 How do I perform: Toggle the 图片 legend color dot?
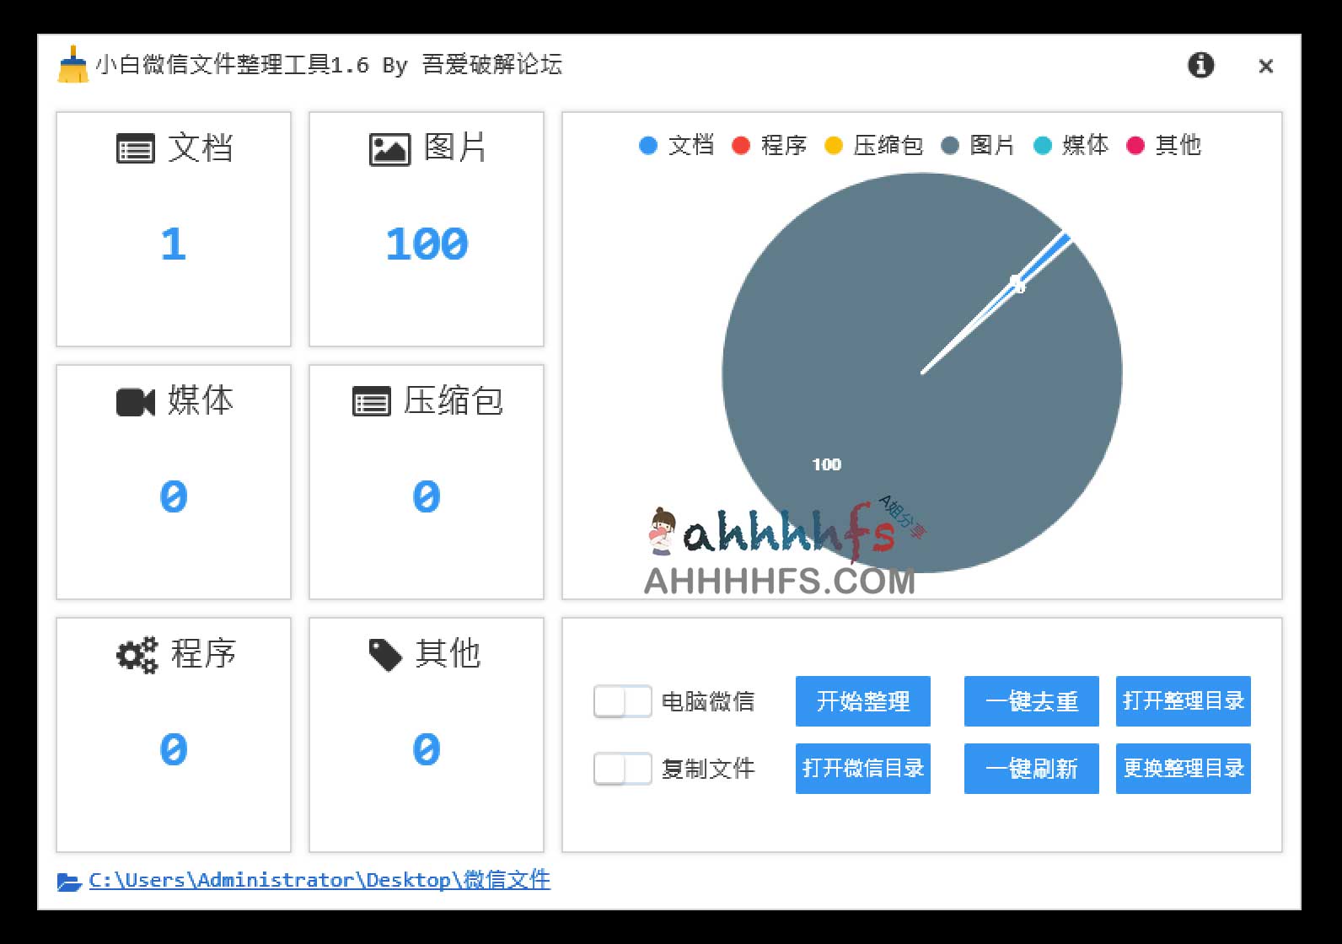point(950,146)
